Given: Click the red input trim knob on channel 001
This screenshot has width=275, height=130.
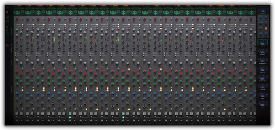Looking at the screenshot, I should (17, 18).
